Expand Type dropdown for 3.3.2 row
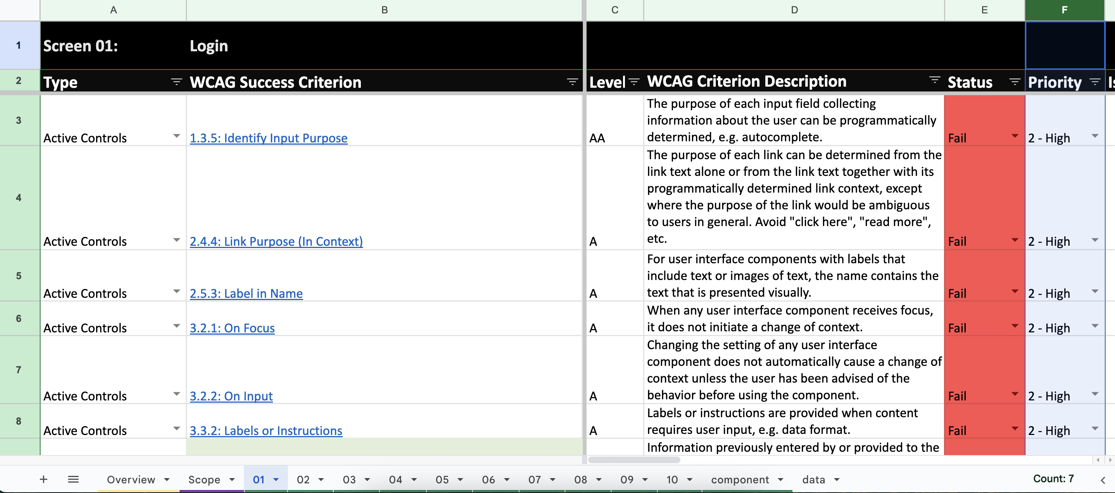The height and width of the screenshot is (493, 1115). point(176,429)
